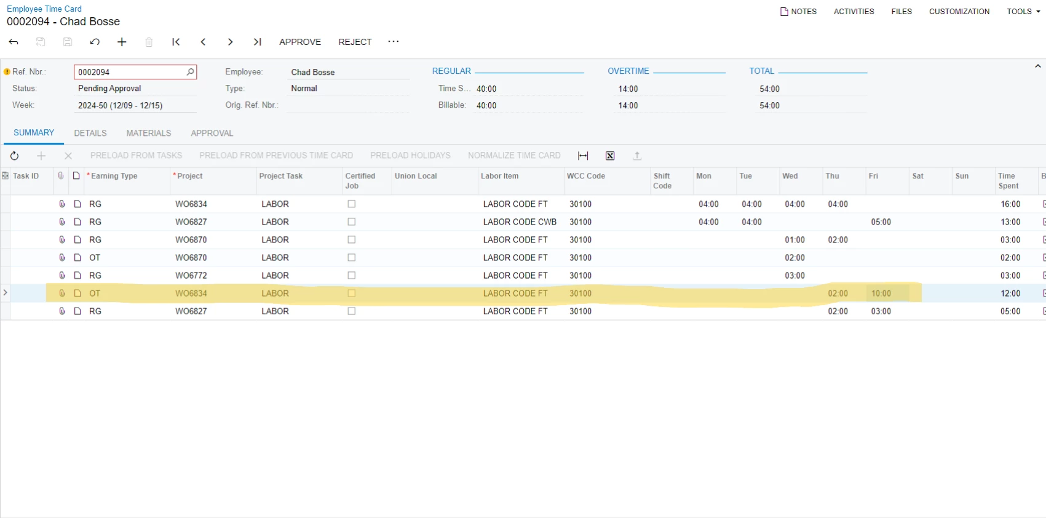Open the Approval tab
This screenshot has width=1046, height=518.
(x=212, y=133)
